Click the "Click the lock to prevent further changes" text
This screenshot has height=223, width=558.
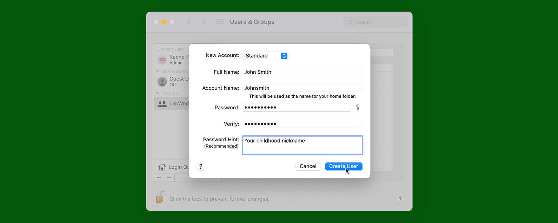(x=219, y=199)
